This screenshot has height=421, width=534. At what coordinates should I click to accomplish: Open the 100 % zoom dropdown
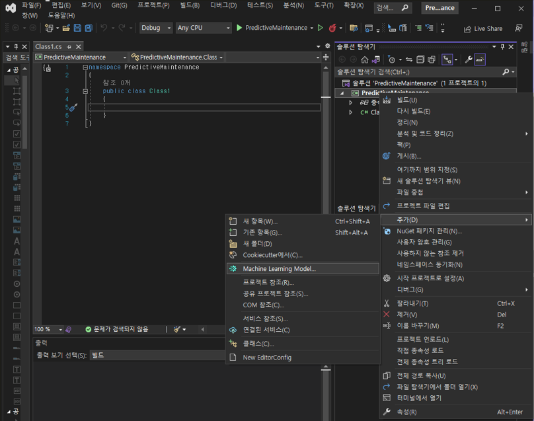(48, 329)
